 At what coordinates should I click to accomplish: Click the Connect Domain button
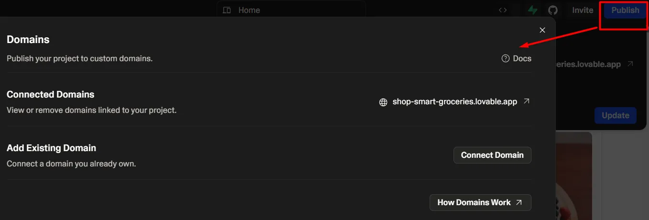492,155
